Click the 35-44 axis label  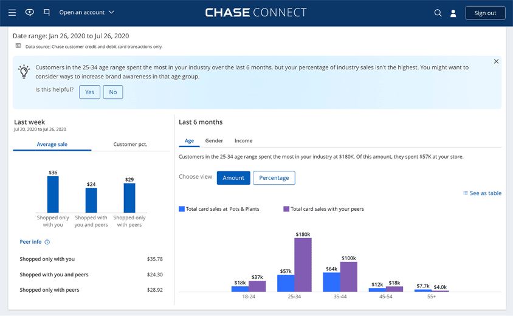click(340, 297)
